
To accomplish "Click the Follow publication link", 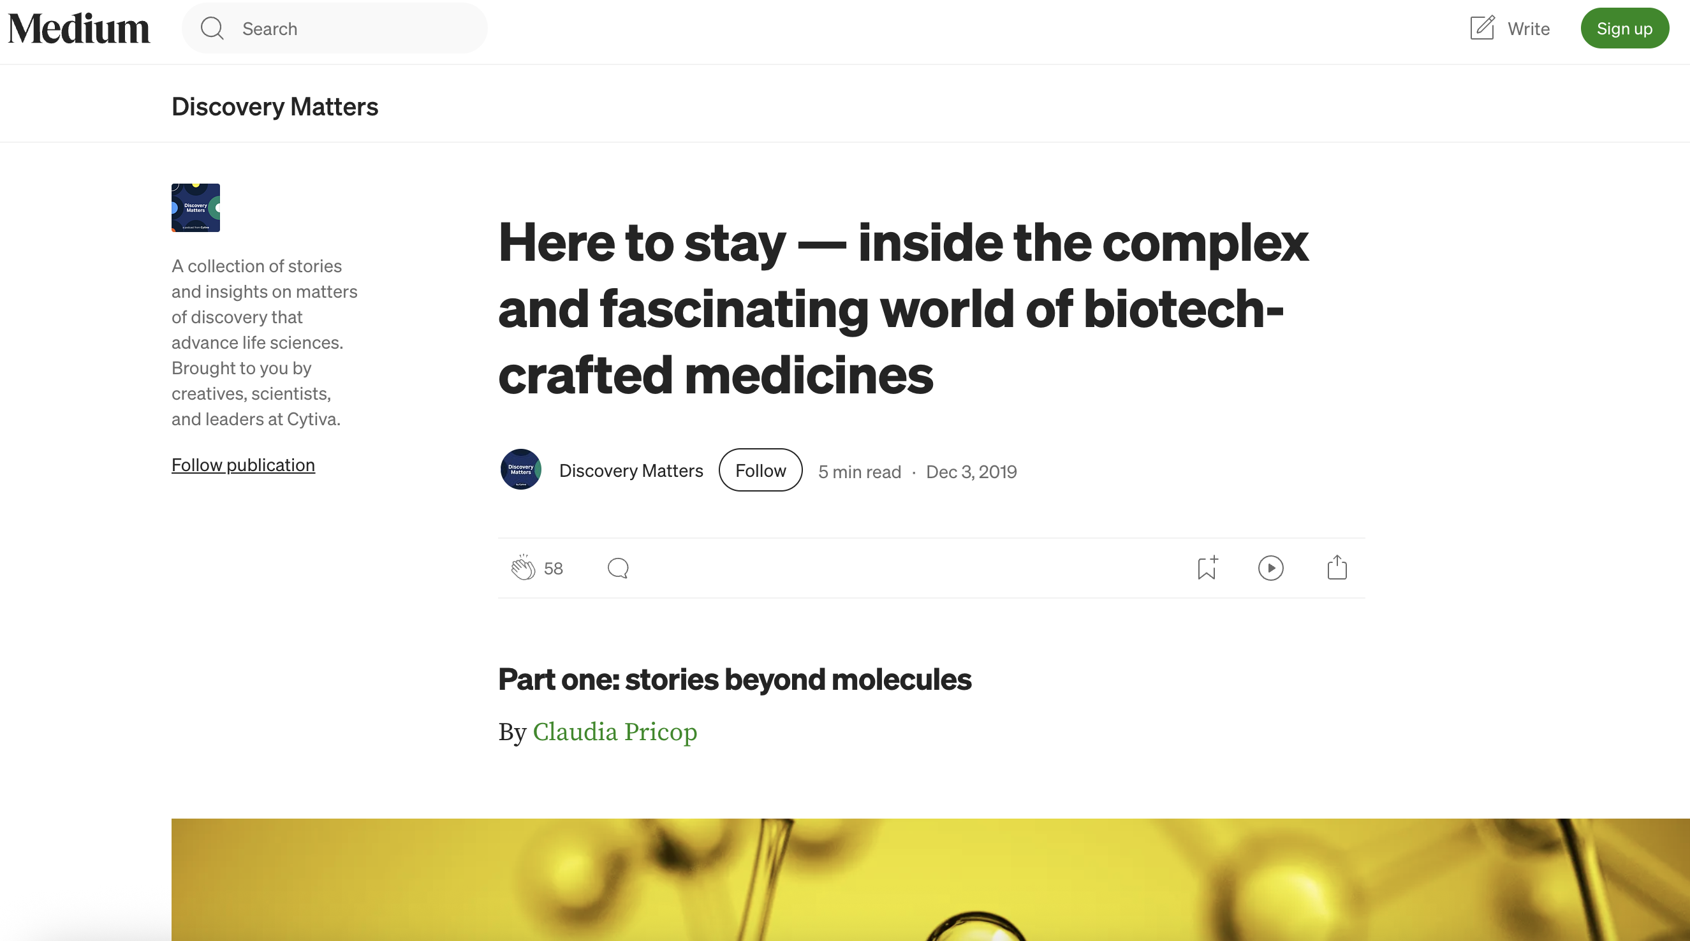I will (243, 465).
